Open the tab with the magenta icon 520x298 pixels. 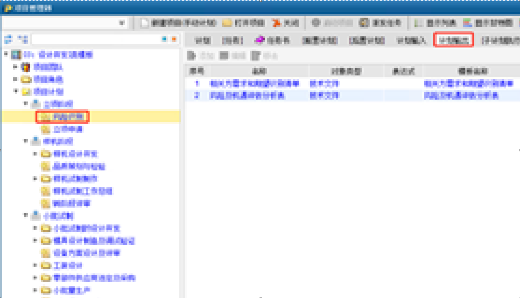coord(272,40)
